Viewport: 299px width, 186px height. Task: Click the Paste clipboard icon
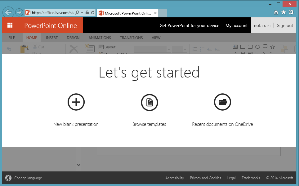(25, 49)
